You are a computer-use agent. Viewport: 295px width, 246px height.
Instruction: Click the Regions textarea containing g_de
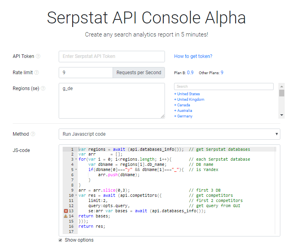tap(112, 101)
